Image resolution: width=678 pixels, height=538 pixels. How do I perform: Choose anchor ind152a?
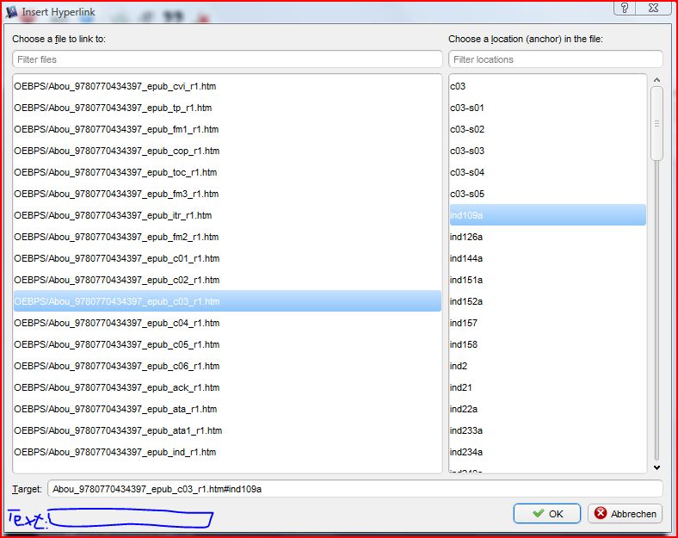548,301
